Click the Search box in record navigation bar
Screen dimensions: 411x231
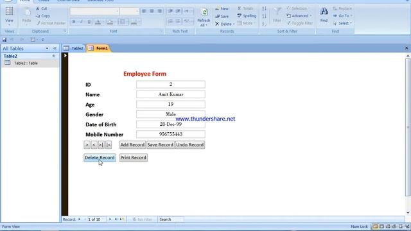point(171,219)
